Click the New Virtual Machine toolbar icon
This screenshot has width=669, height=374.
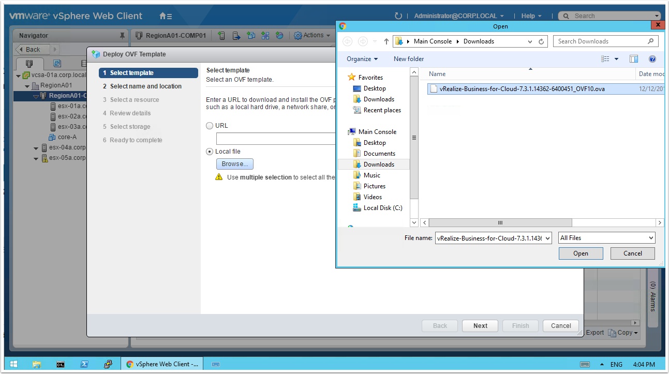tap(251, 36)
